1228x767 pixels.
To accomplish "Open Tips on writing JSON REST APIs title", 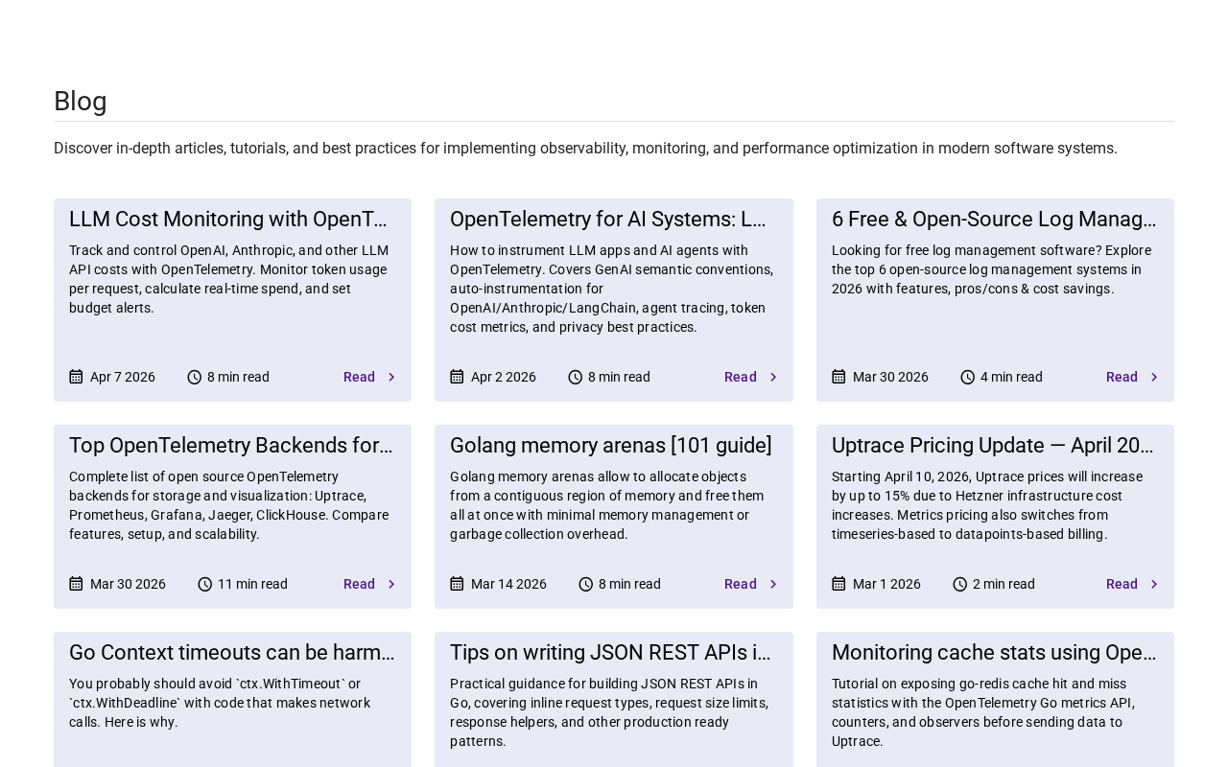I will [x=611, y=653].
